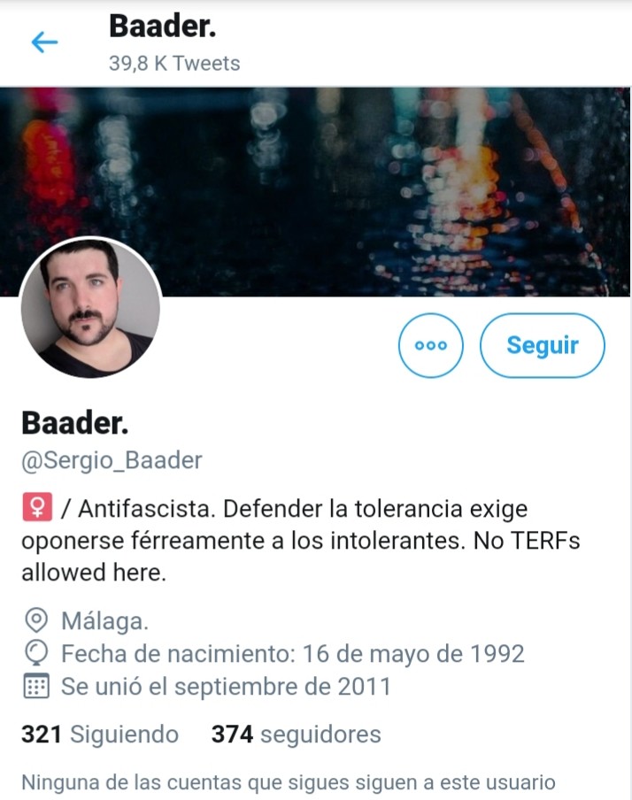Click the calendar joined-date icon
The width and height of the screenshot is (632, 800).
tap(36, 686)
